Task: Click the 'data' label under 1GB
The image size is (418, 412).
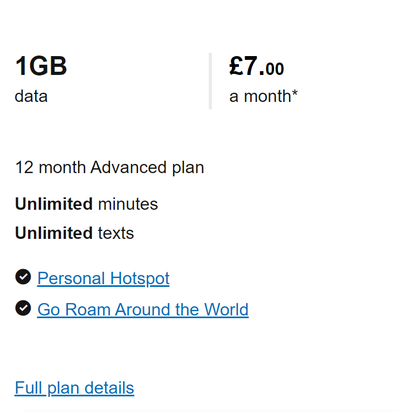Action: 31,96
